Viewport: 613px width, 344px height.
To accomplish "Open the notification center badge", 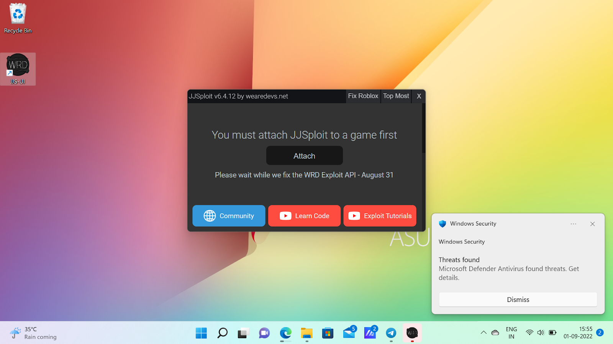I will click(600, 333).
